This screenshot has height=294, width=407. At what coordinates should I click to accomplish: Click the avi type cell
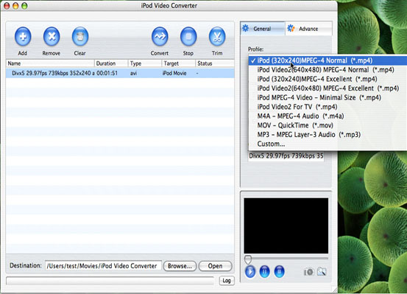point(133,73)
